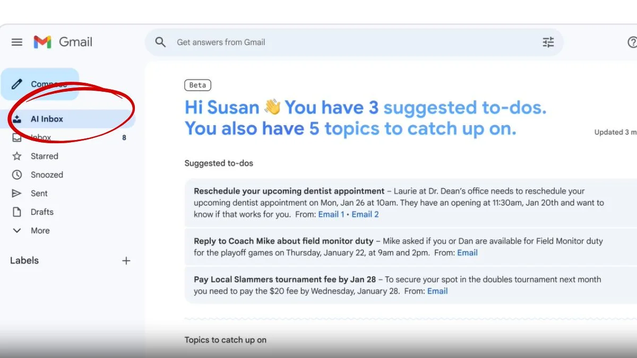
Task: Open Snoozed via the clock icon
Action: 17,174
